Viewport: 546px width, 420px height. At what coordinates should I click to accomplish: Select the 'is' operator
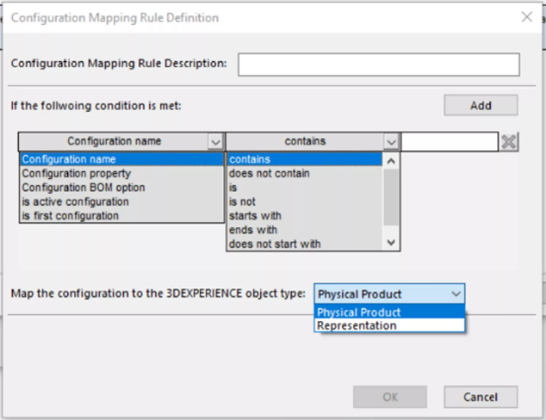pyautogui.click(x=305, y=187)
